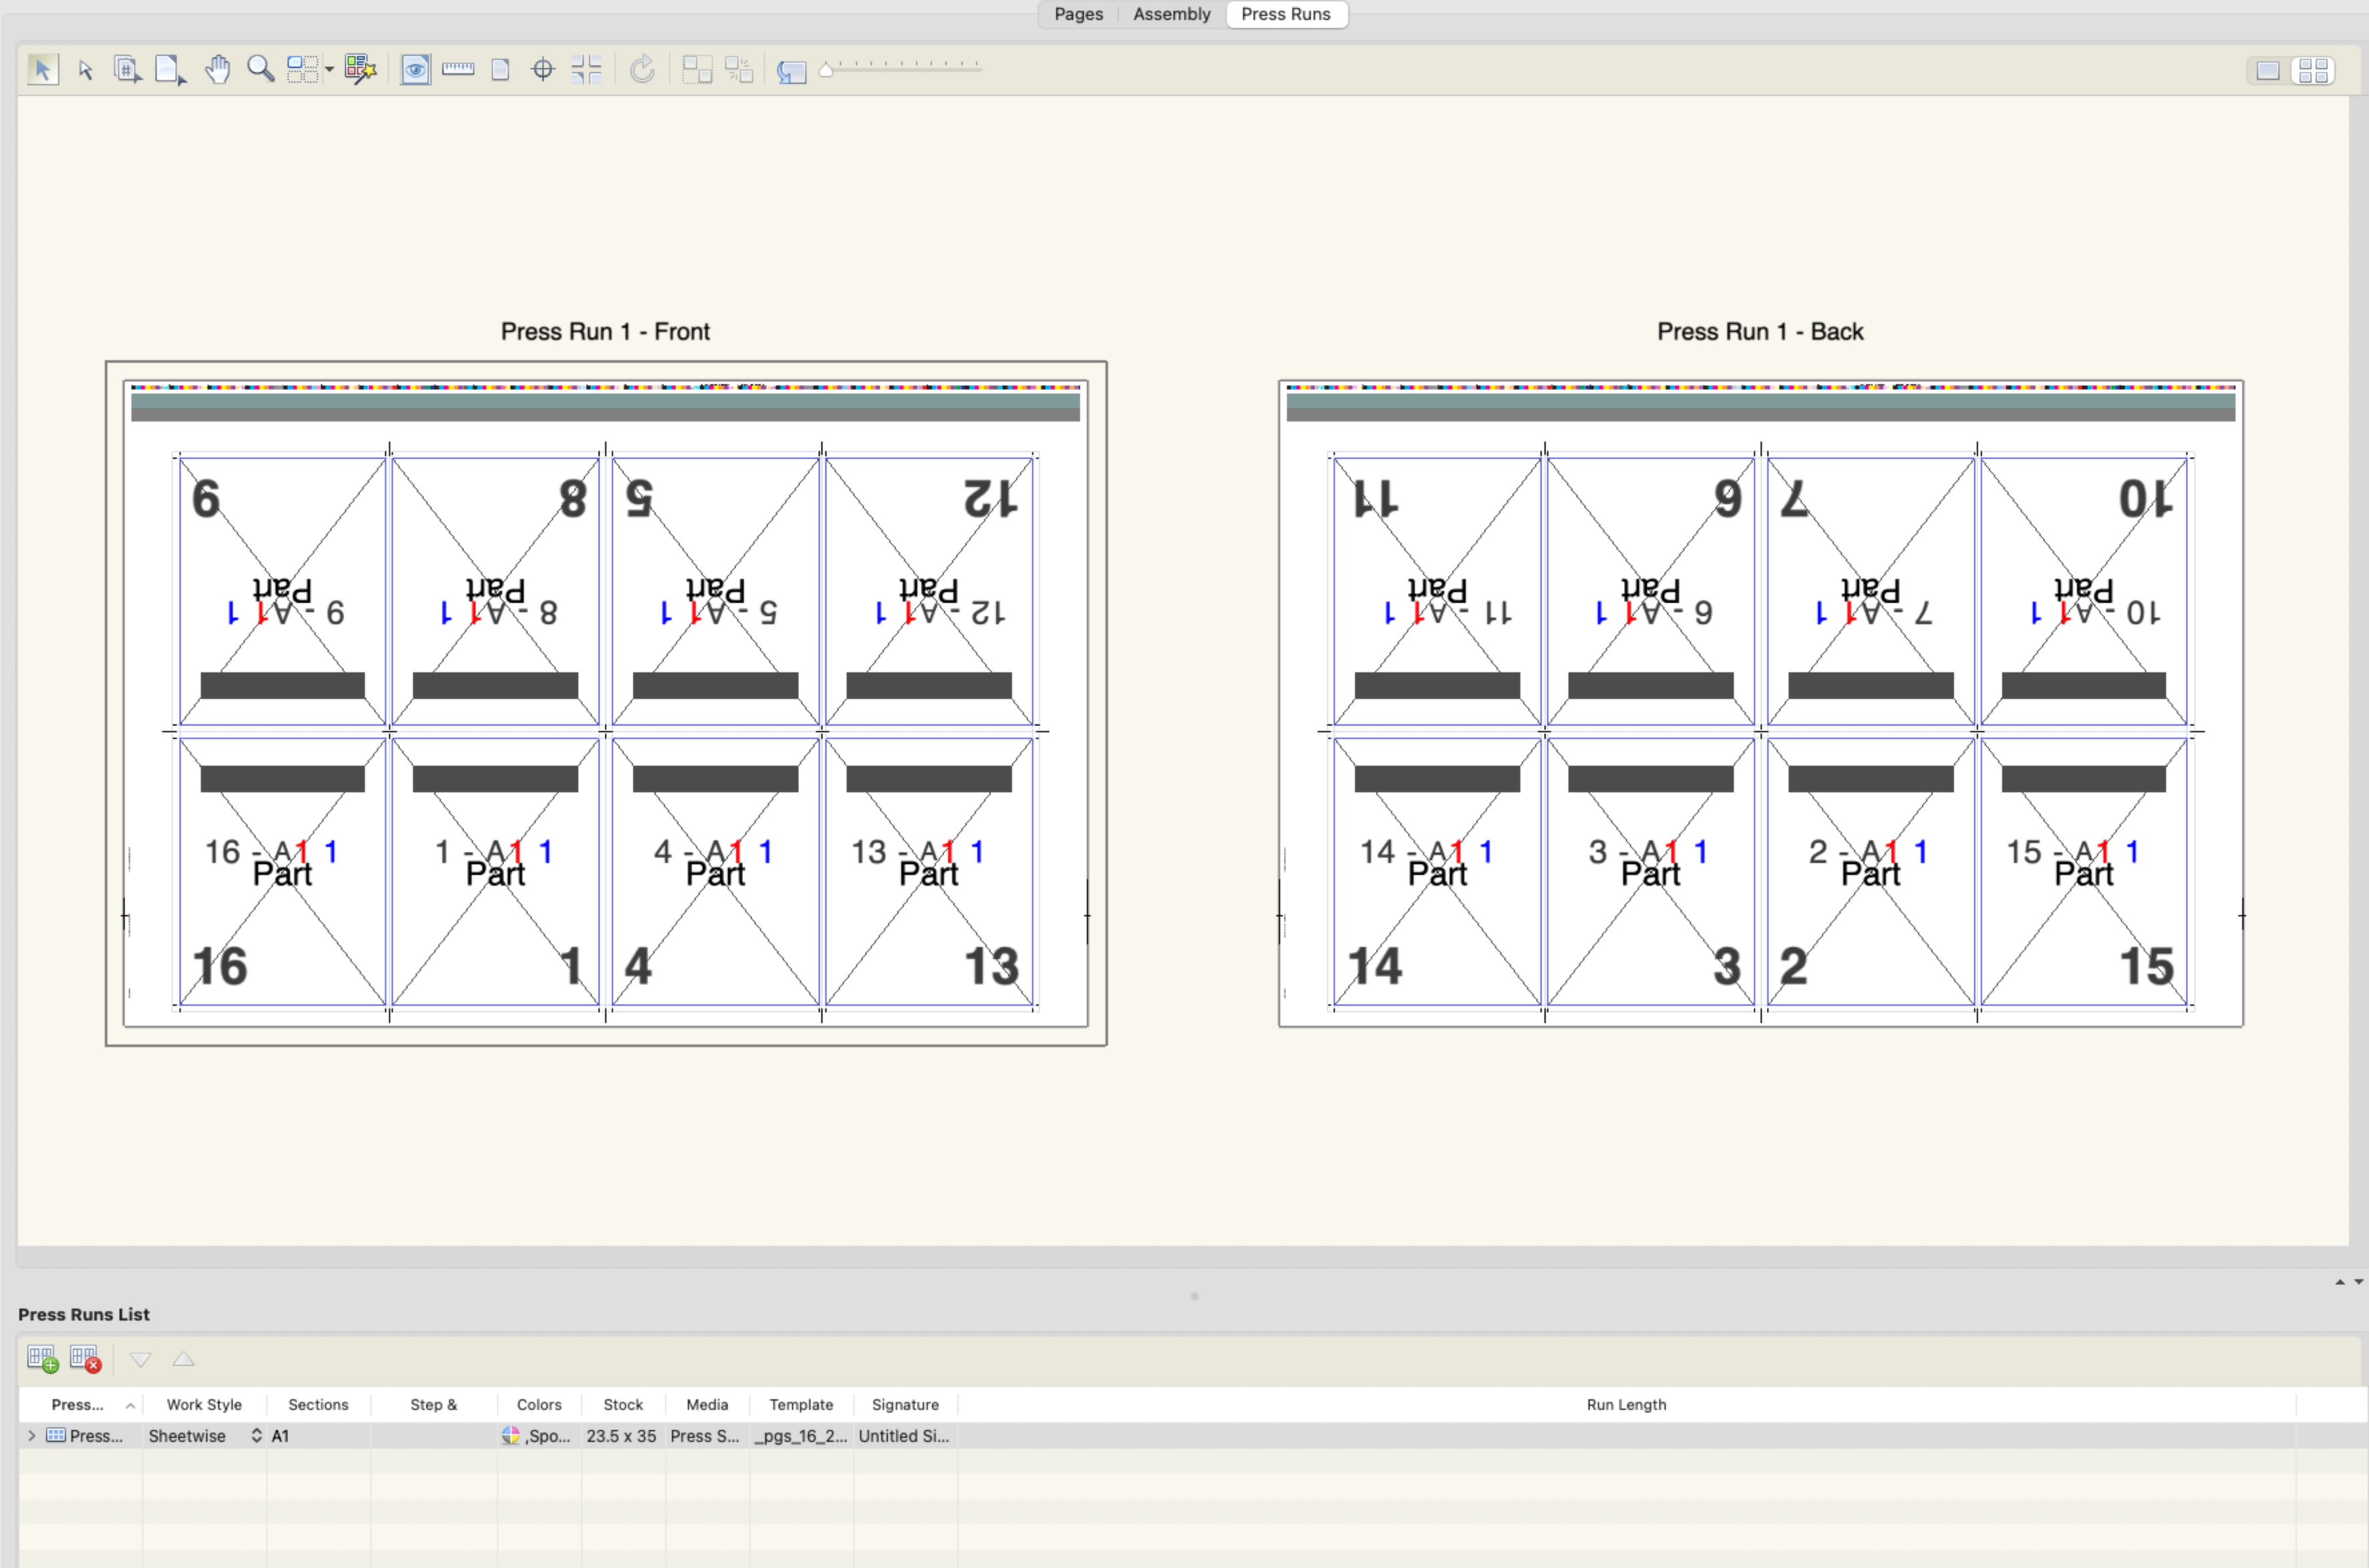Click the Press Run 1 - Back title
The height and width of the screenshot is (1568, 2369).
tap(1760, 331)
